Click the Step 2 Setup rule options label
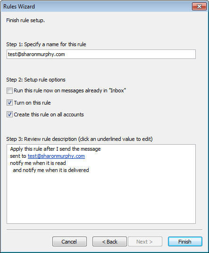Viewport: 209px width, 253px height. pos(36,80)
